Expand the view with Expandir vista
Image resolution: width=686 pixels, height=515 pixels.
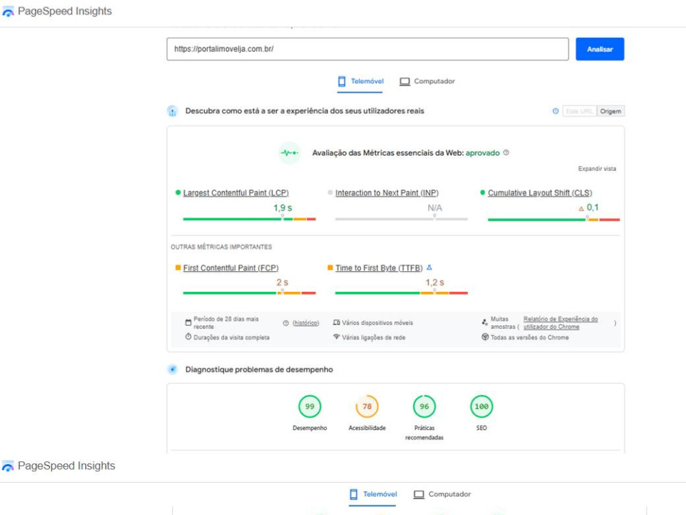click(597, 169)
